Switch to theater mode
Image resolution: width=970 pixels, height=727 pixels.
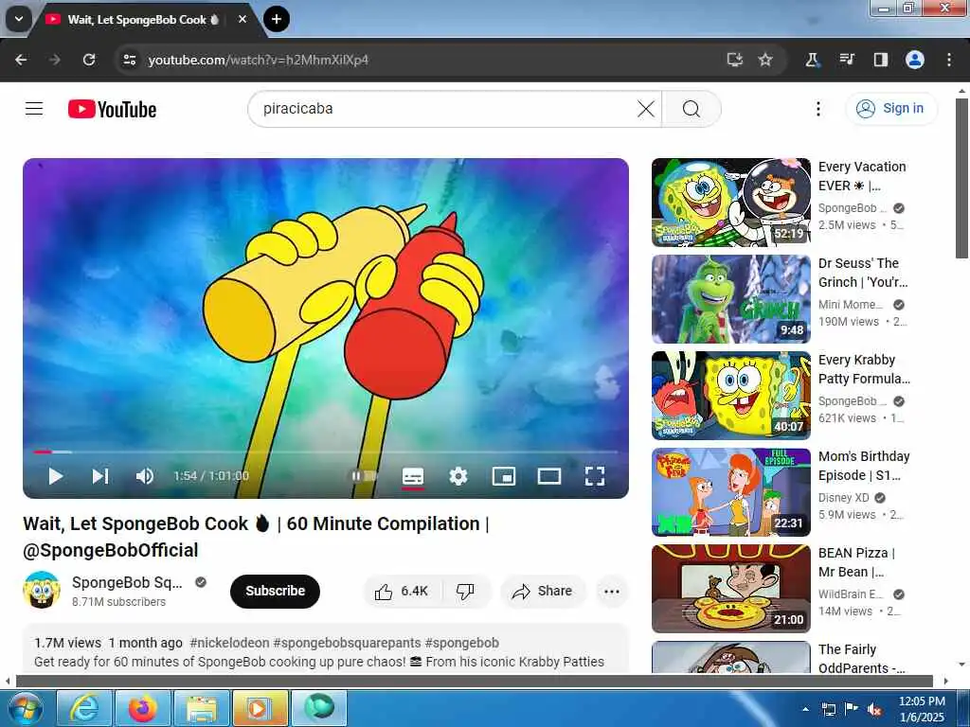tap(549, 476)
